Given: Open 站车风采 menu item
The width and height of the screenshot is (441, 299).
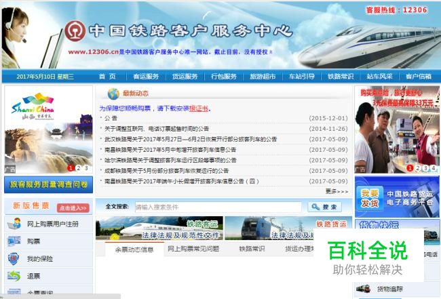Looking at the screenshot, I should click(x=379, y=77).
